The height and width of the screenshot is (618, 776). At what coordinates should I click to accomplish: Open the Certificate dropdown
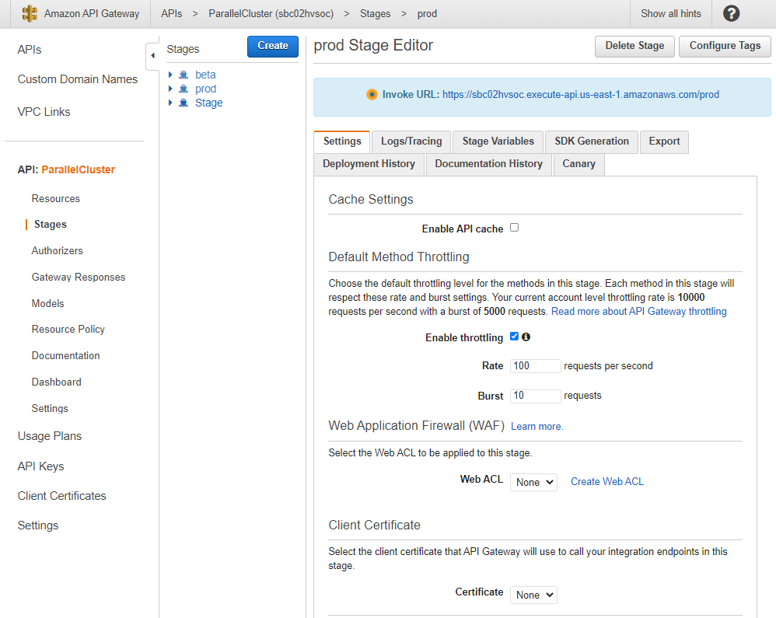(x=533, y=595)
